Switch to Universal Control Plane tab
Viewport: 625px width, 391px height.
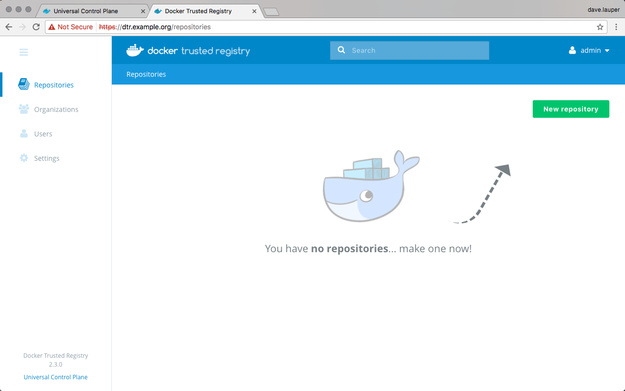coord(86,11)
